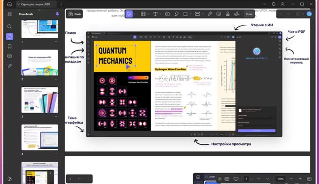Screen dimensions: 319x184
Task: Open a new tab with plus button
Action: (x=61, y=4)
